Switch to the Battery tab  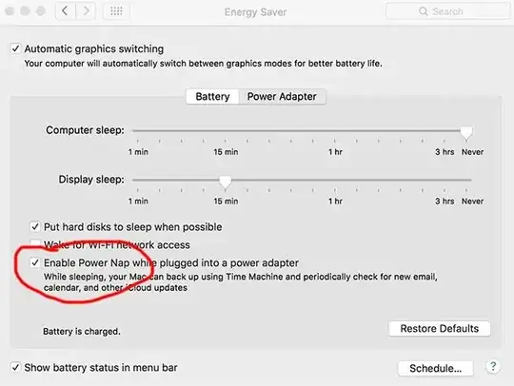point(212,97)
